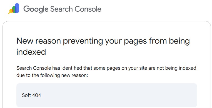The image size is (212, 108).
Task: Click the Search Console logo icon
Action: click(x=14, y=8)
